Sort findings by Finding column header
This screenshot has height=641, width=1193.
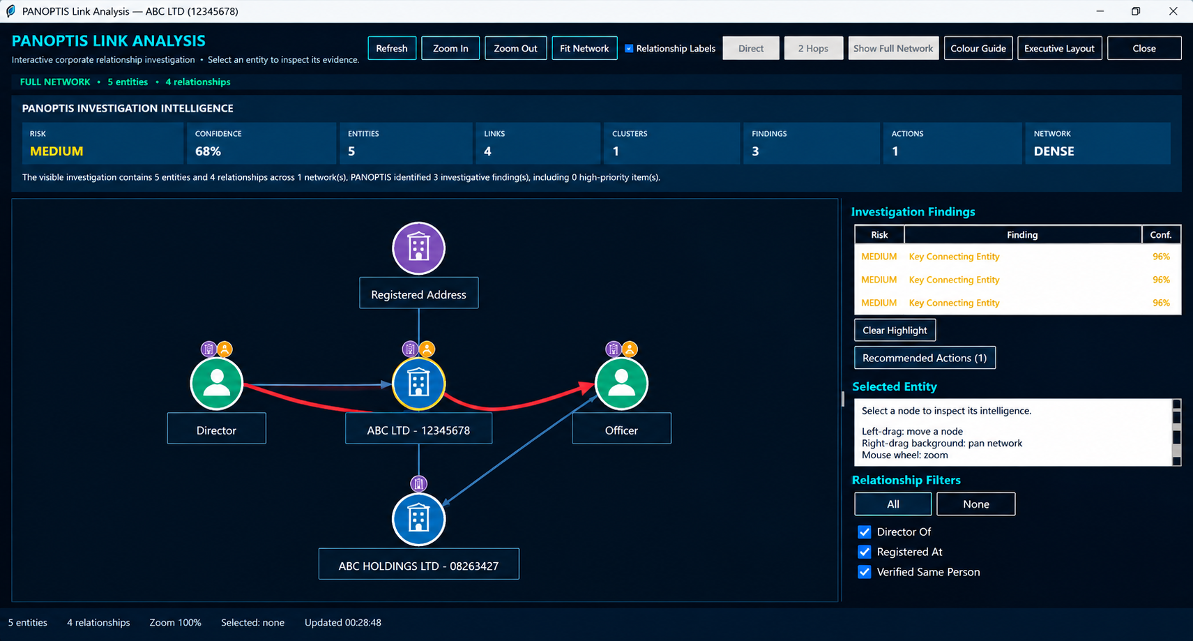(1023, 234)
